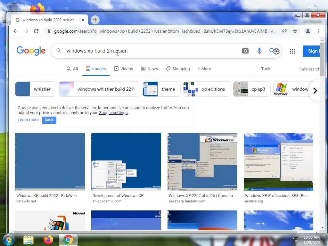The width and height of the screenshot is (328, 246).
Task: Click the Learn more cookies link
Action: [x=28, y=120]
